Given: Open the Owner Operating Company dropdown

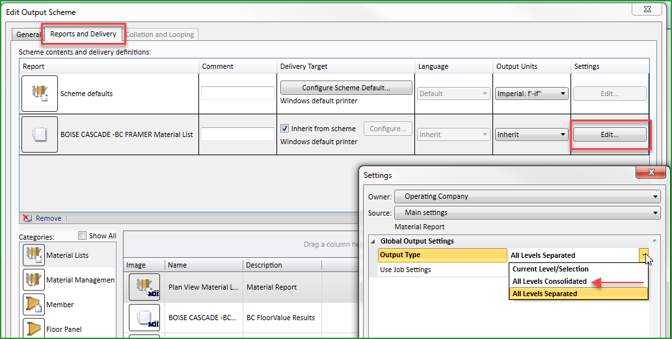Looking at the screenshot, I should pos(527,197).
